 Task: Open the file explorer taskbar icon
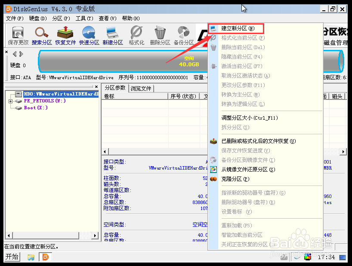click(x=31, y=257)
